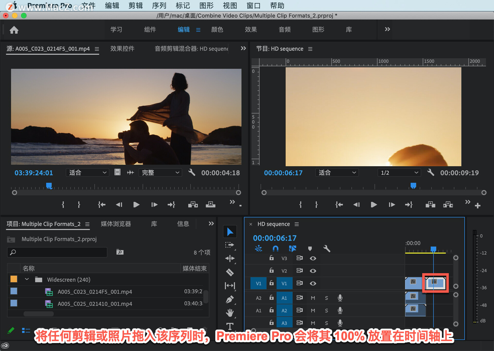494x351 pixels.
Task: Open the 序列 menu
Action: 159,5
